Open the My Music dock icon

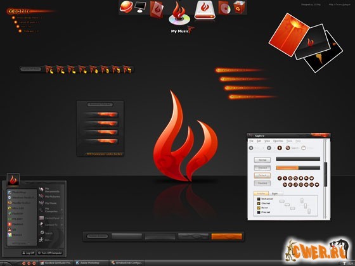pos(179,14)
